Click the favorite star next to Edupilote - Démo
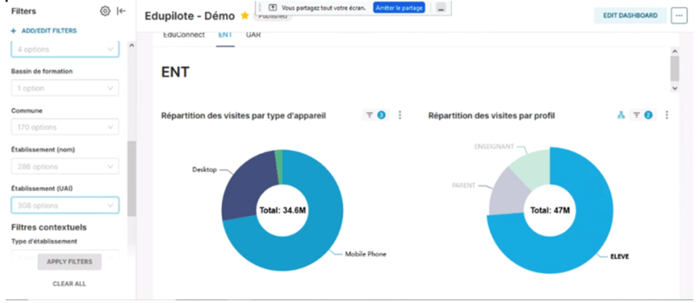Screen dimensions: 699x303 click(x=244, y=15)
